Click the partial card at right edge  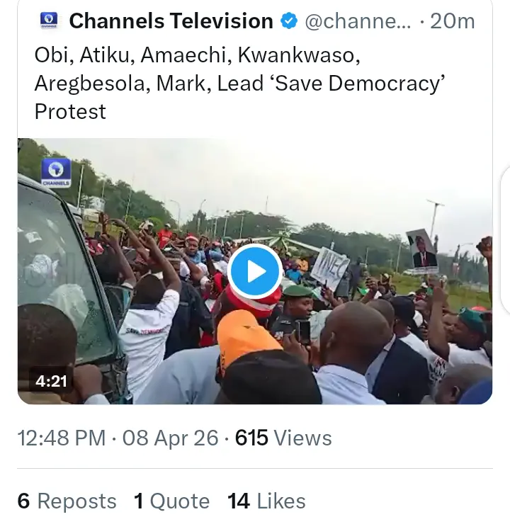click(505, 241)
